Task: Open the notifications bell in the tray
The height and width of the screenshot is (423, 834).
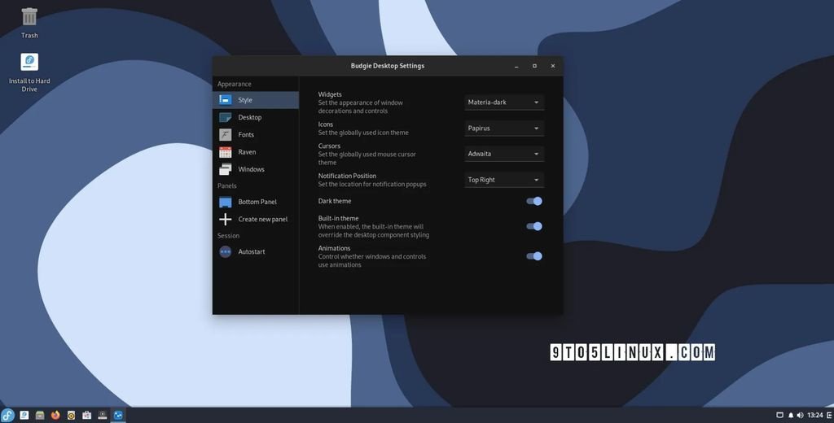Action: [x=790, y=415]
